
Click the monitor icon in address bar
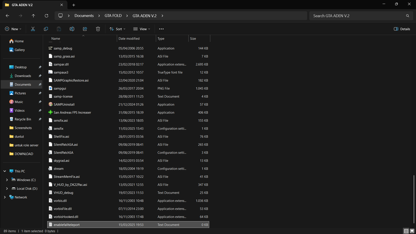(x=60, y=16)
